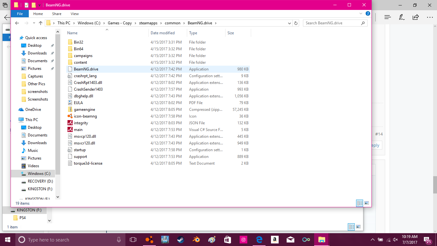Open Instagram from the taskbar
Screen dimensions: 437x246
pos(243,240)
